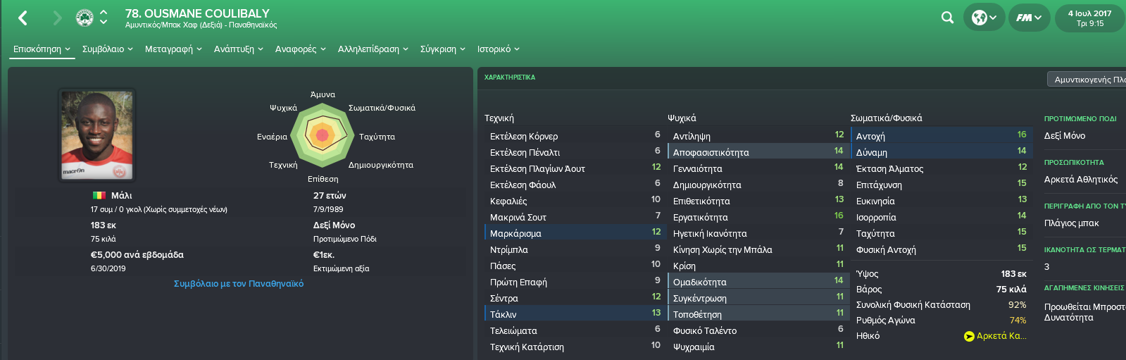Open the world globe menu

click(984, 18)
